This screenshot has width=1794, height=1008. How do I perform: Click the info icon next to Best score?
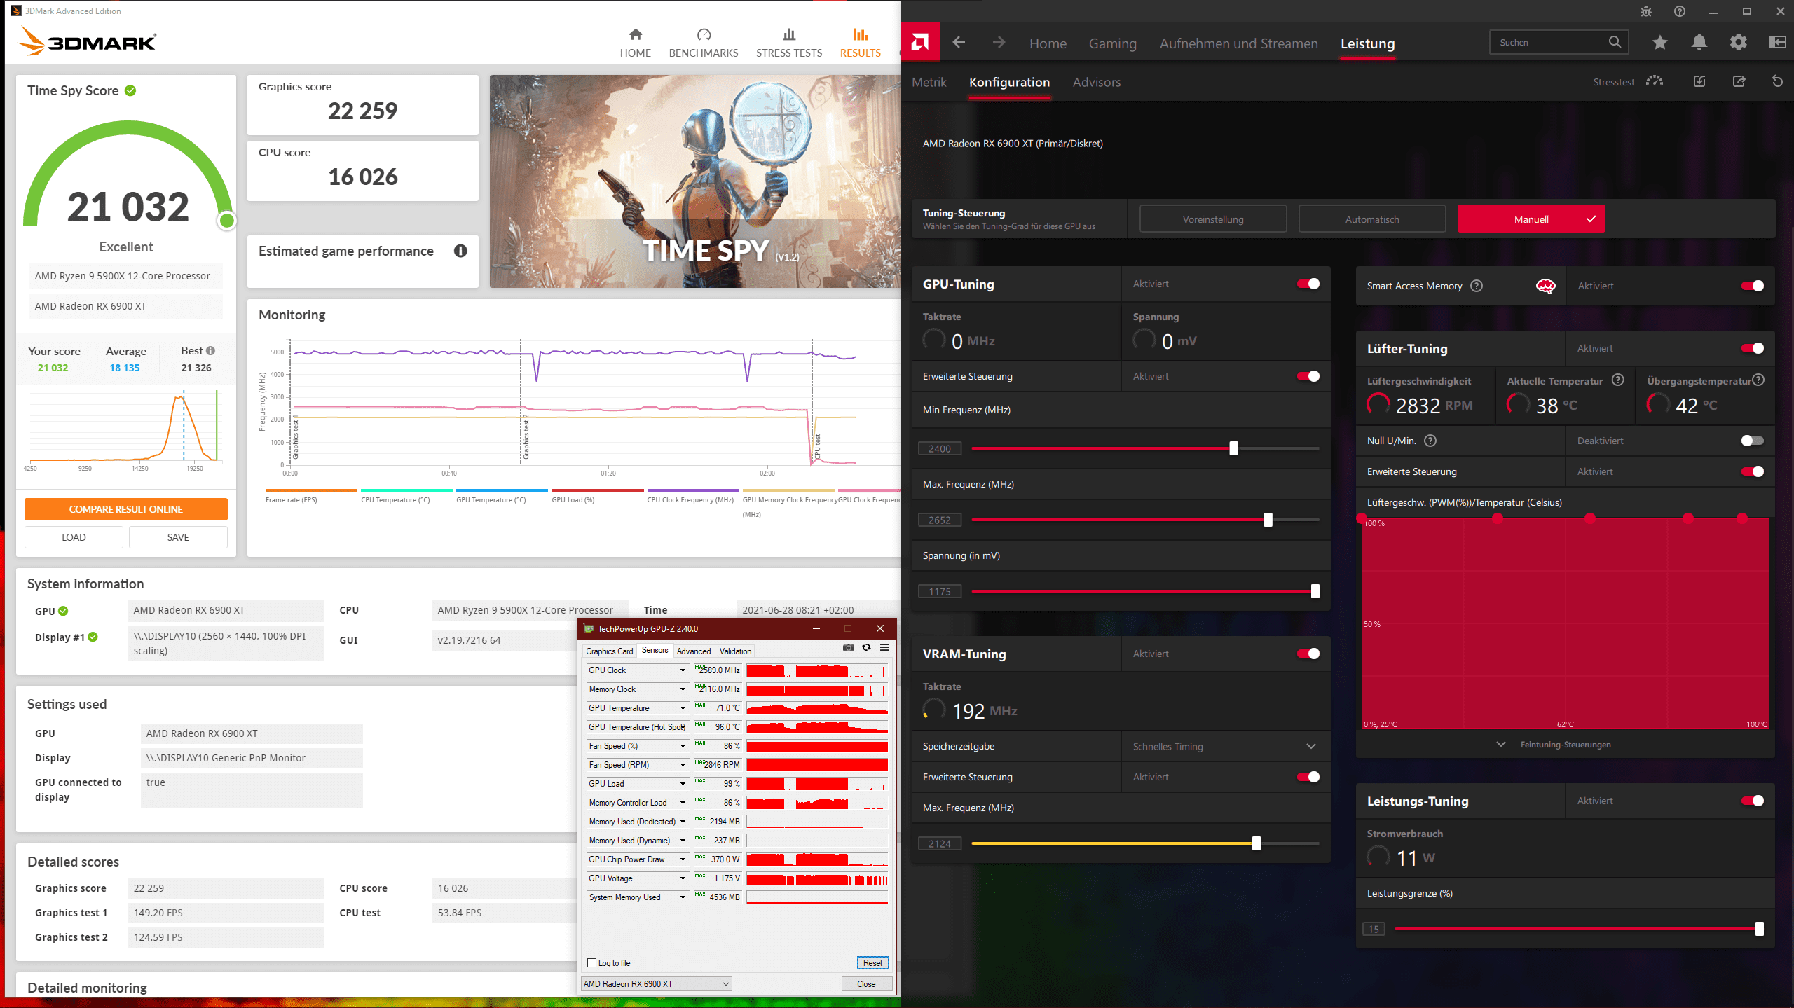click(x=210, y=350)
